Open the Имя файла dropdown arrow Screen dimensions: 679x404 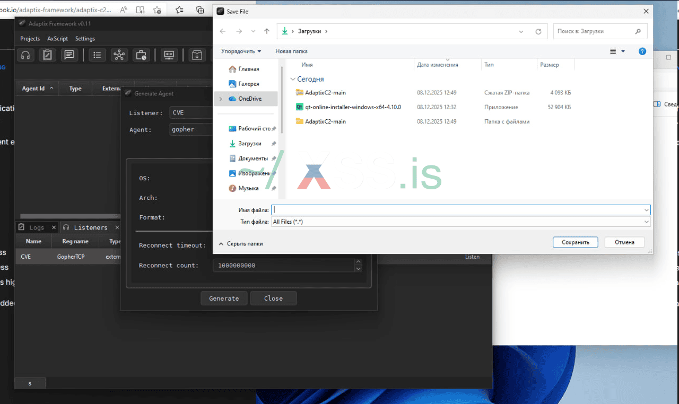point(647,210)
